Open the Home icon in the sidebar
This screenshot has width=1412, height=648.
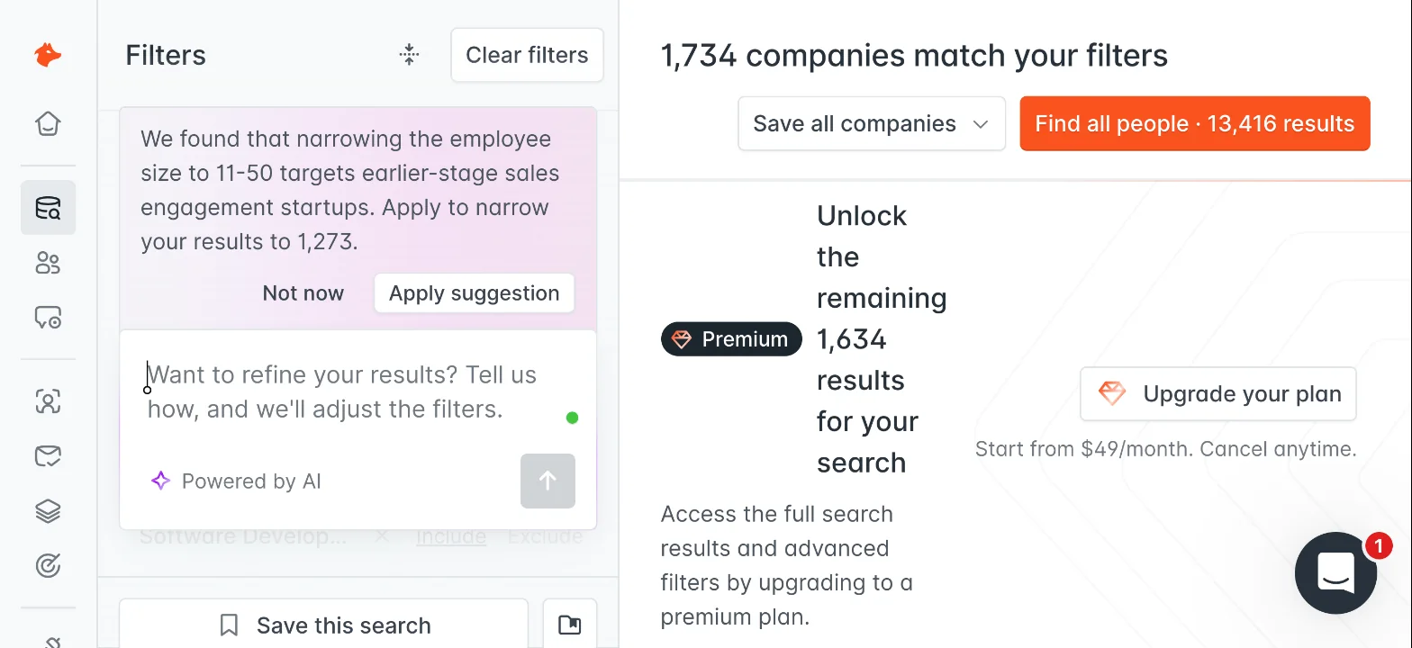pyautogui.click(x=48, y=122)
